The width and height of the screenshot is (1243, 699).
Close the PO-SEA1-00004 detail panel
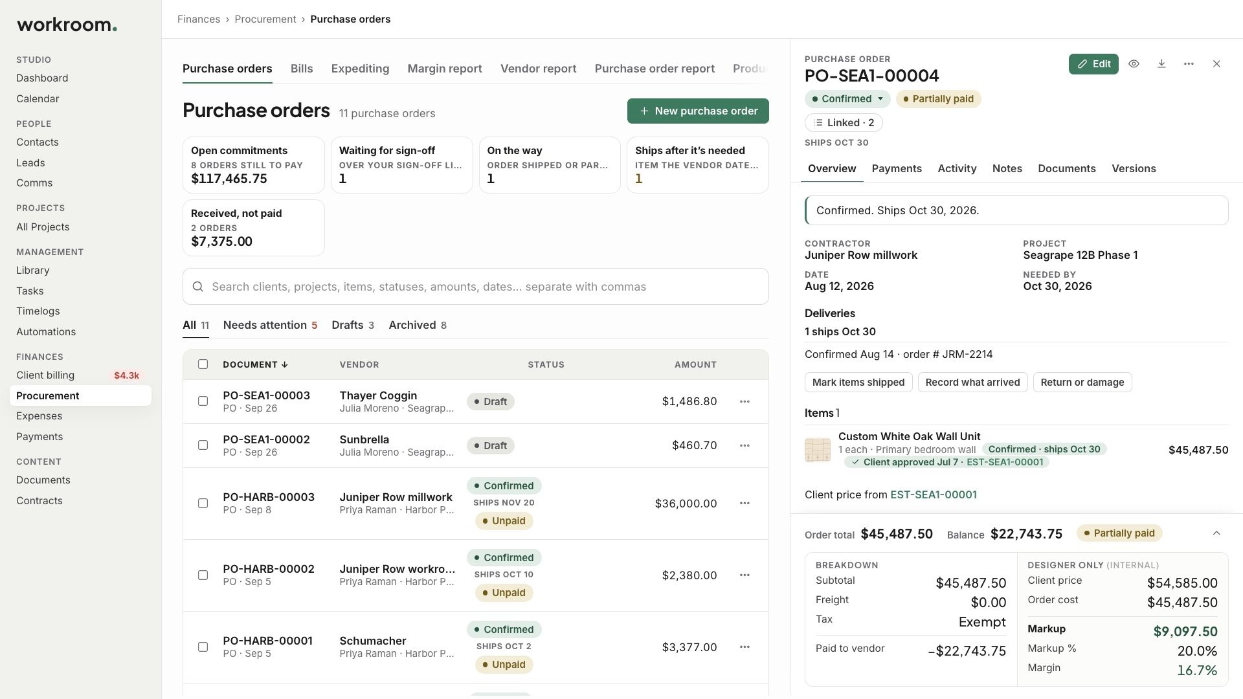point(1216,64)
